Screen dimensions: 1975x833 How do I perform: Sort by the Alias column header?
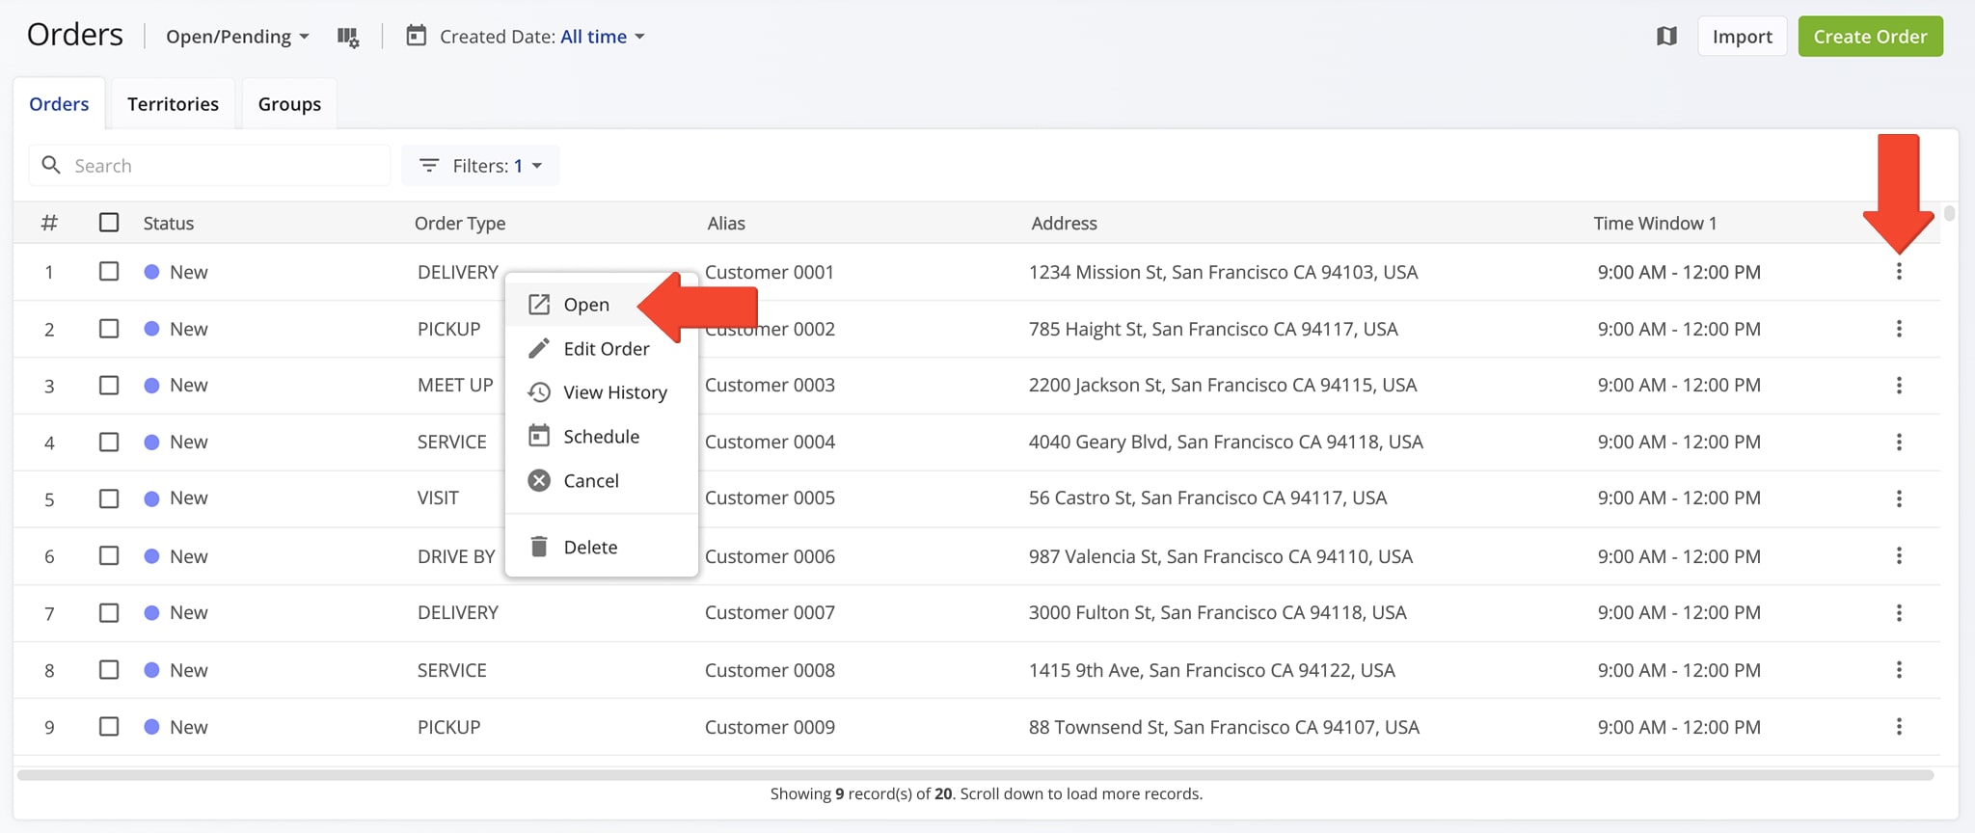[x=726, y=223]
